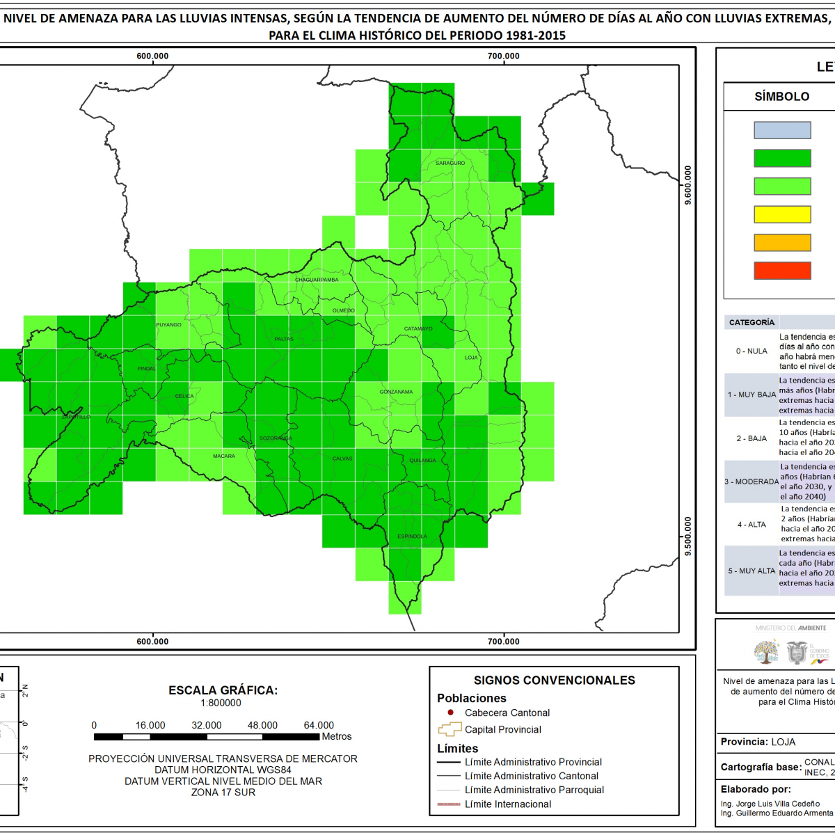Click the '4 - ALTA' category row

pos(779,525)
